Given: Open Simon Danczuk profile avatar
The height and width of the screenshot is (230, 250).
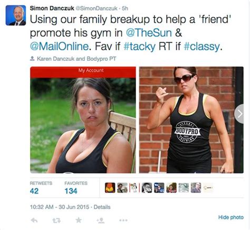Looking at the screenshot, I should [16, 15].
